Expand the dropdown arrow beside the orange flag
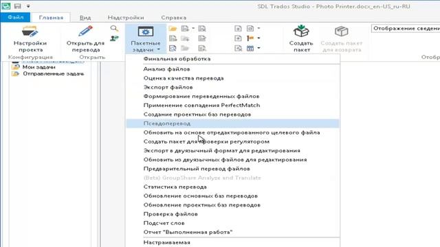 point(258,38)
